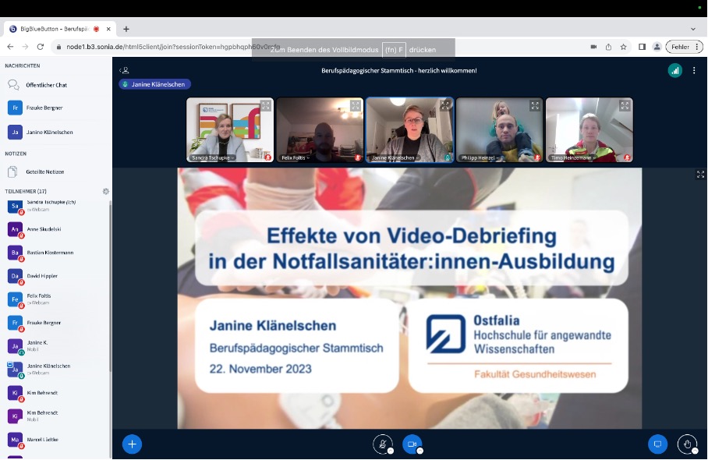The image size is (708, 460).
Task: Open participant list settings gear
Action: click(106, 191)
